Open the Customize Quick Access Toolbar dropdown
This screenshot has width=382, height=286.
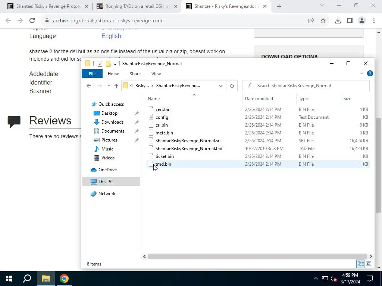point(115,64)
